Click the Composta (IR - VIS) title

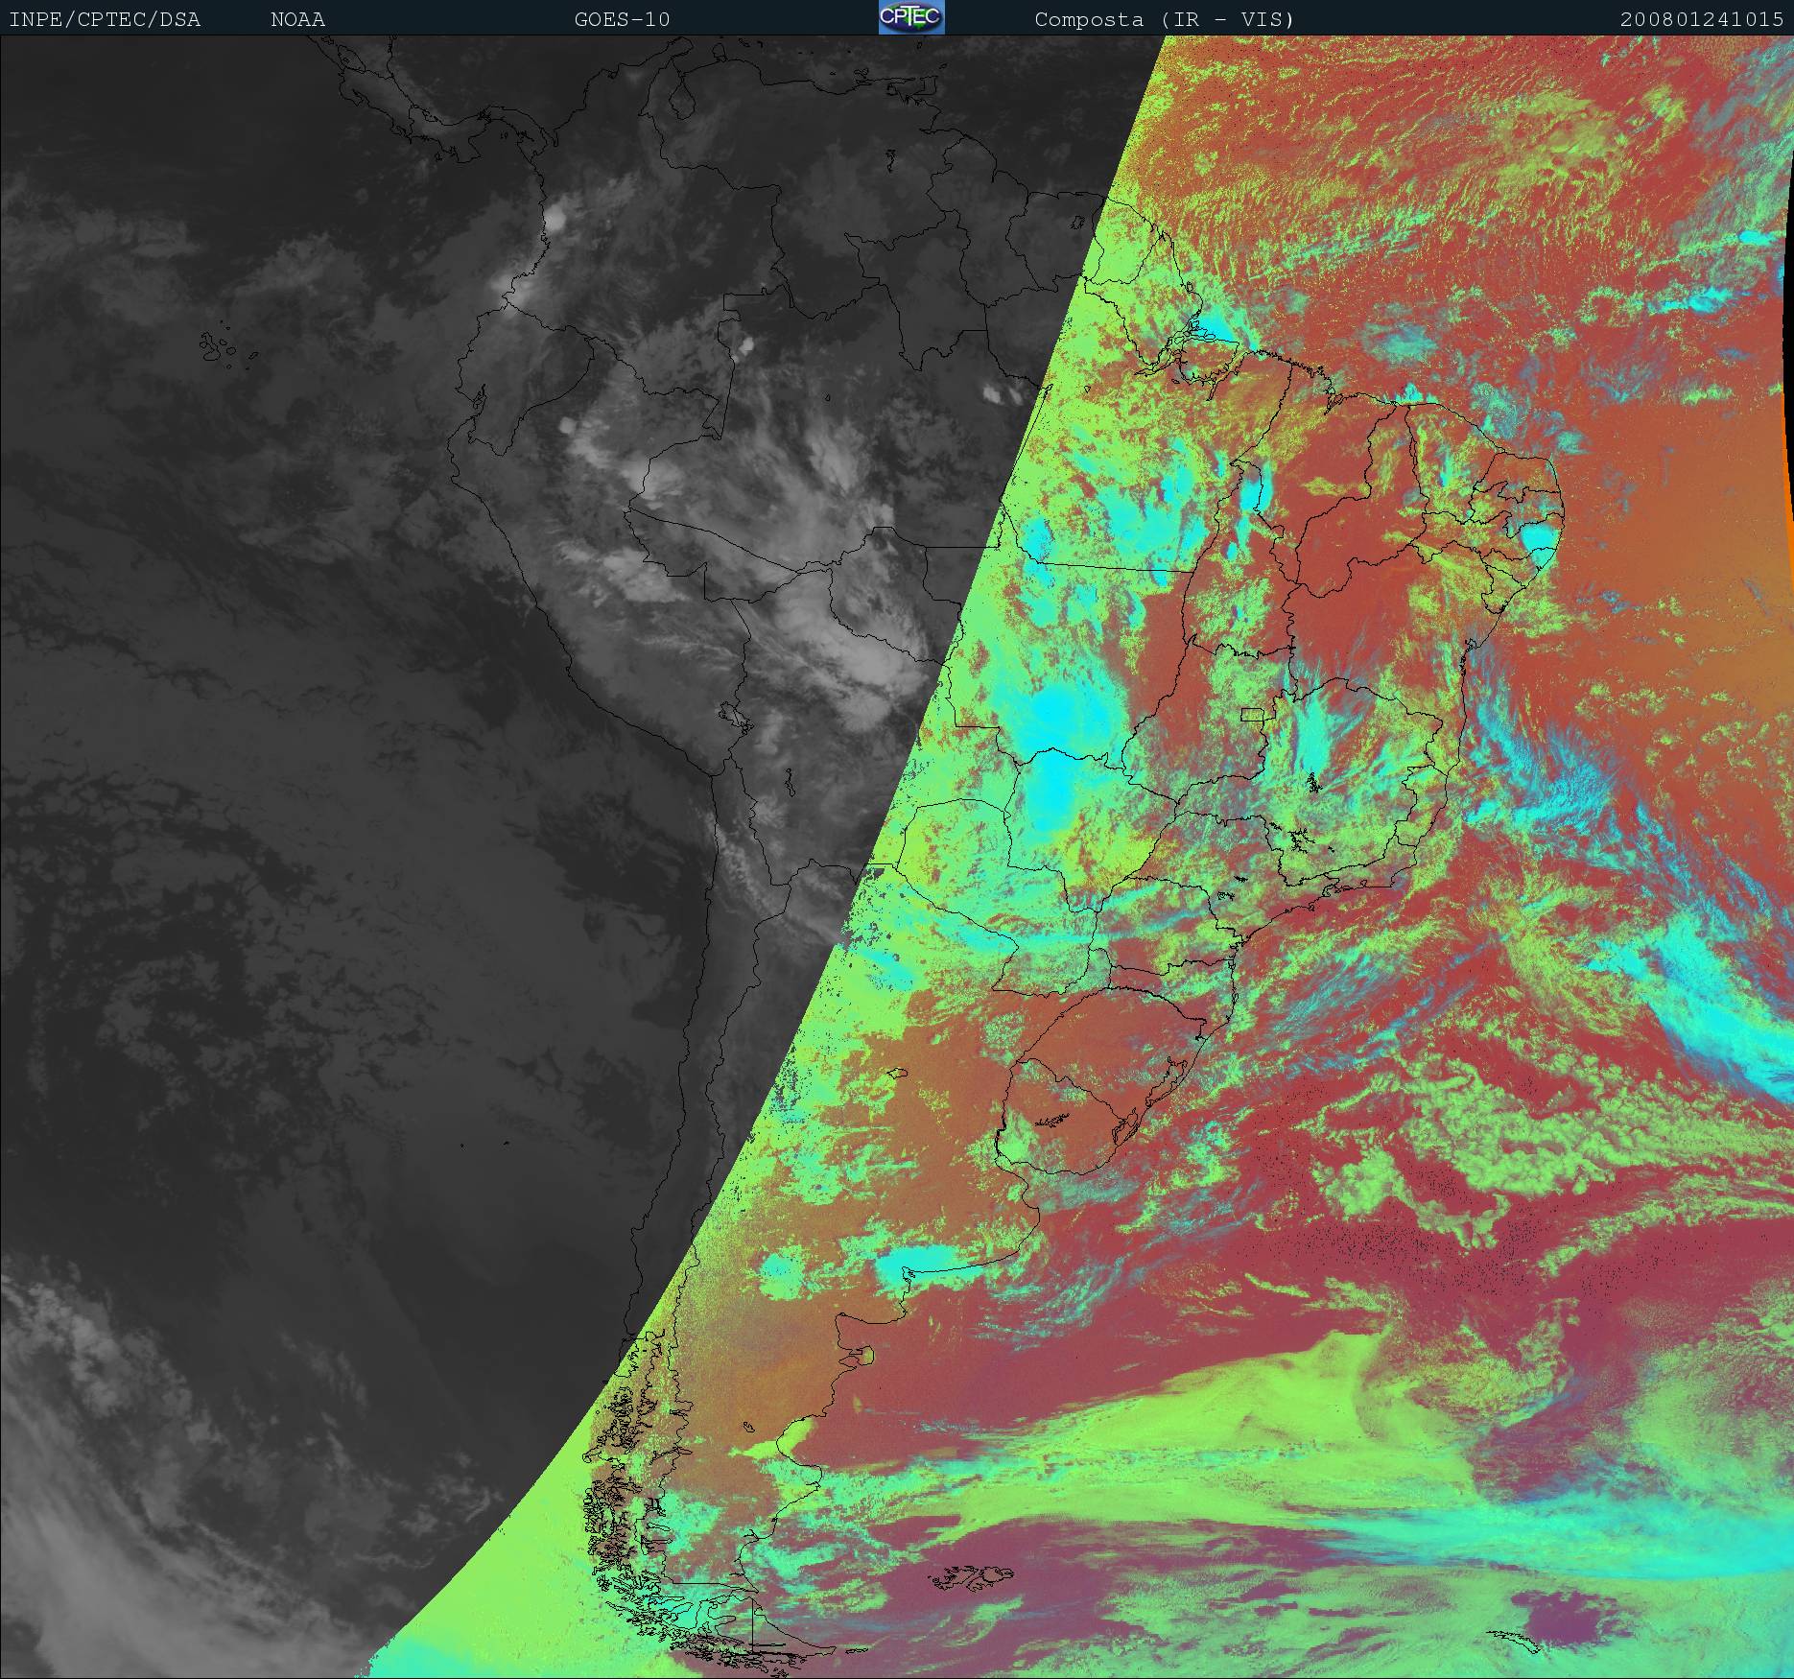pos(1164,19)
